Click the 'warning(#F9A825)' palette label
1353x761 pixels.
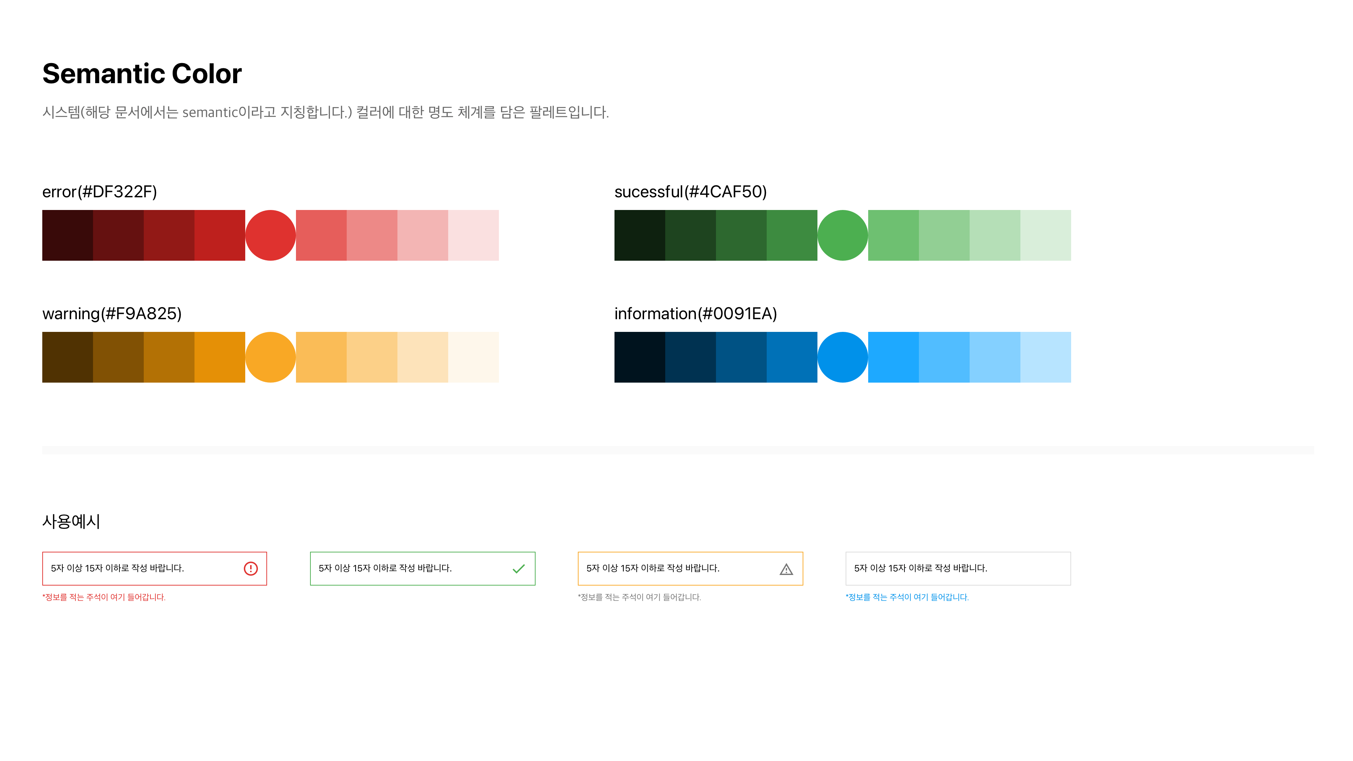click(112, 314)
